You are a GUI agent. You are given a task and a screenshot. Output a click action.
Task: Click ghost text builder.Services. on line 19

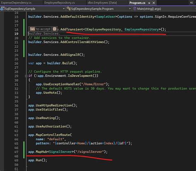(44, 34)
